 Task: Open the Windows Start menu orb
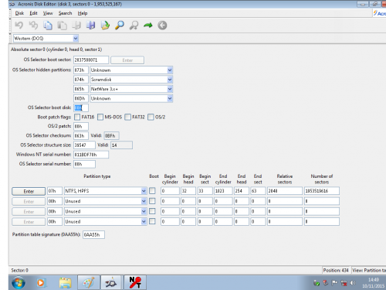(x=19, y=283)
